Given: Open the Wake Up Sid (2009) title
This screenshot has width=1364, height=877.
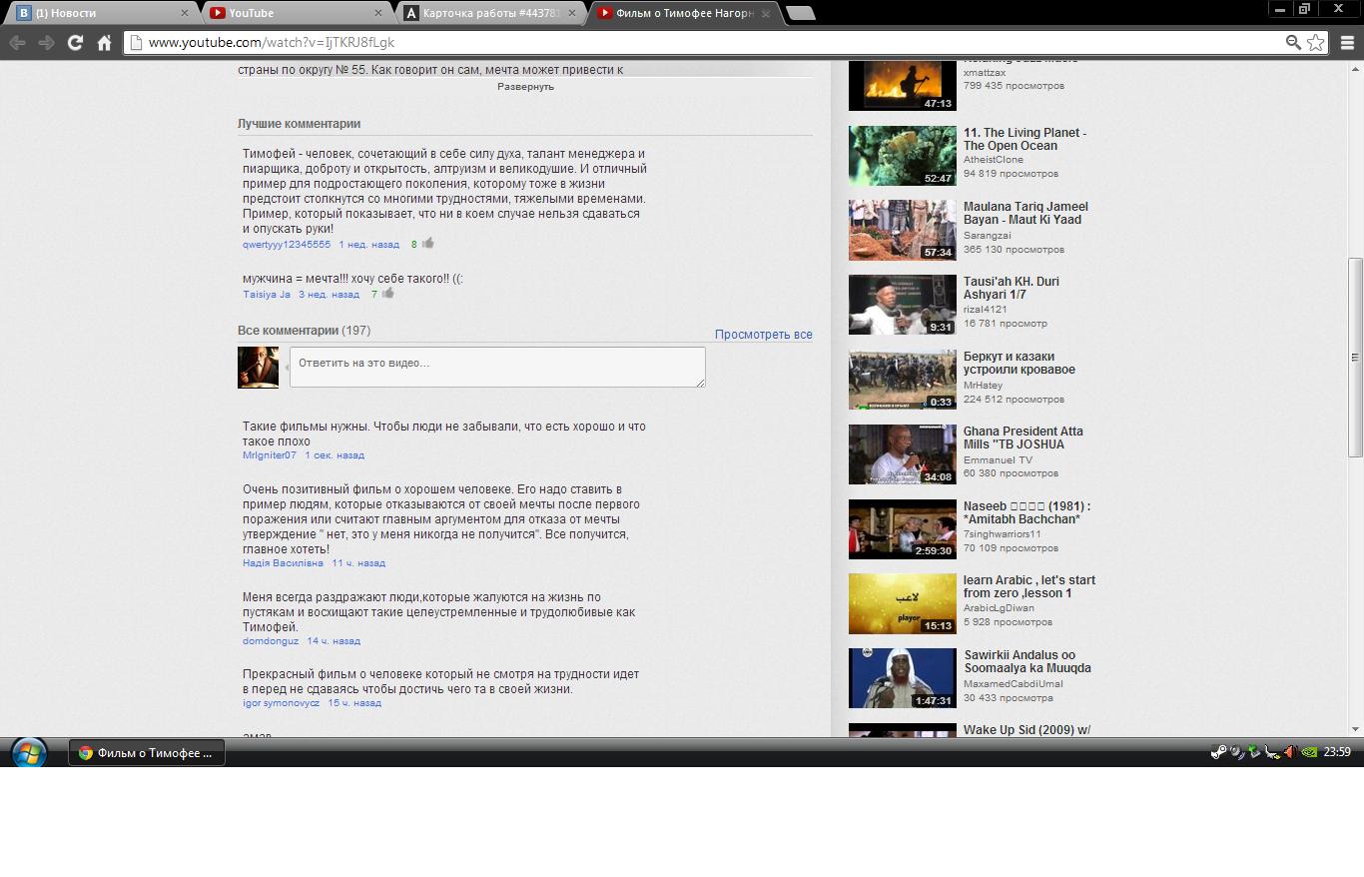Looking at the screenshot, I should (1026, 730).
